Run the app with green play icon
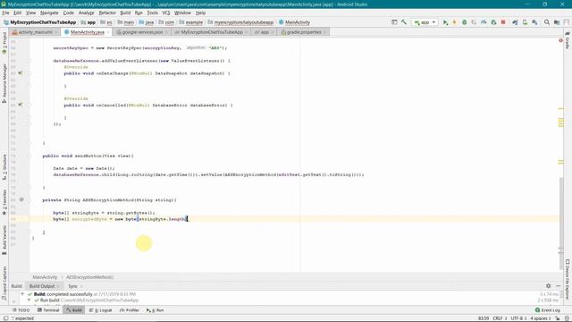The image size is (572, 322). [445, 22]
